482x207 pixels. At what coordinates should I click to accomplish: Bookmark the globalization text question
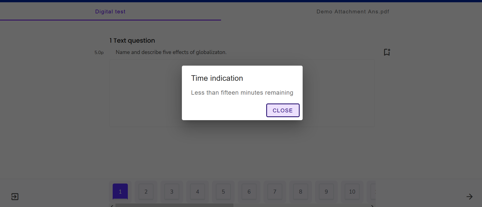(x=387, y=52)
